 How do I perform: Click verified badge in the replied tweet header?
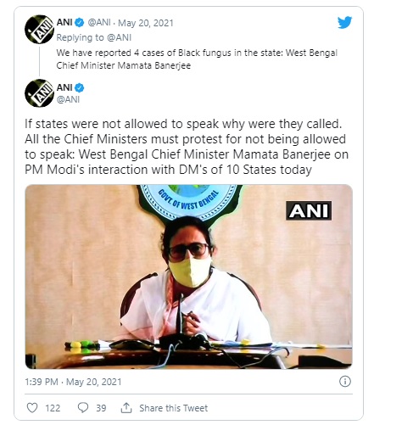[x=80, y=23]
